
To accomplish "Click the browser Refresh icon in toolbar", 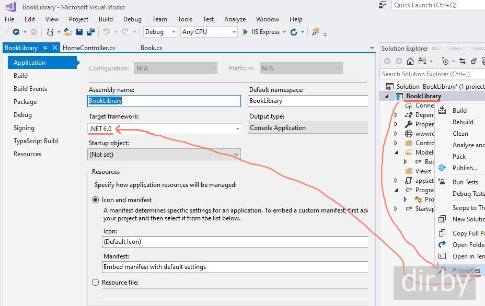I will tap(294, 32).
